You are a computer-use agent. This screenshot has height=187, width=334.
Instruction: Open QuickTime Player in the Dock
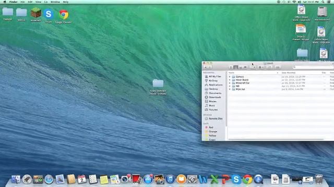[258, 179]
